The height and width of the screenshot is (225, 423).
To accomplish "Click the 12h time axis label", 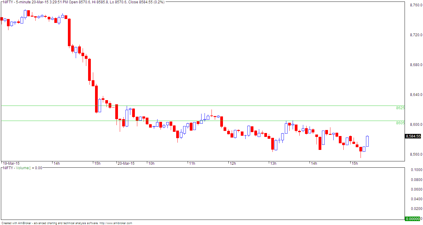I will tap(233, 163).
